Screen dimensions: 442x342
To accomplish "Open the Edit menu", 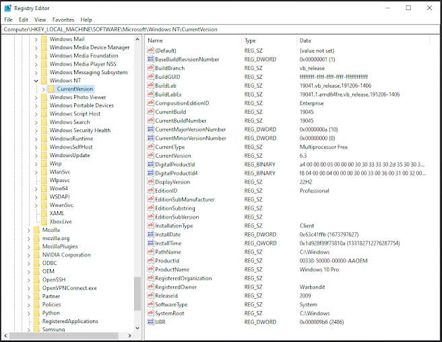I will (x=24, y=20).
